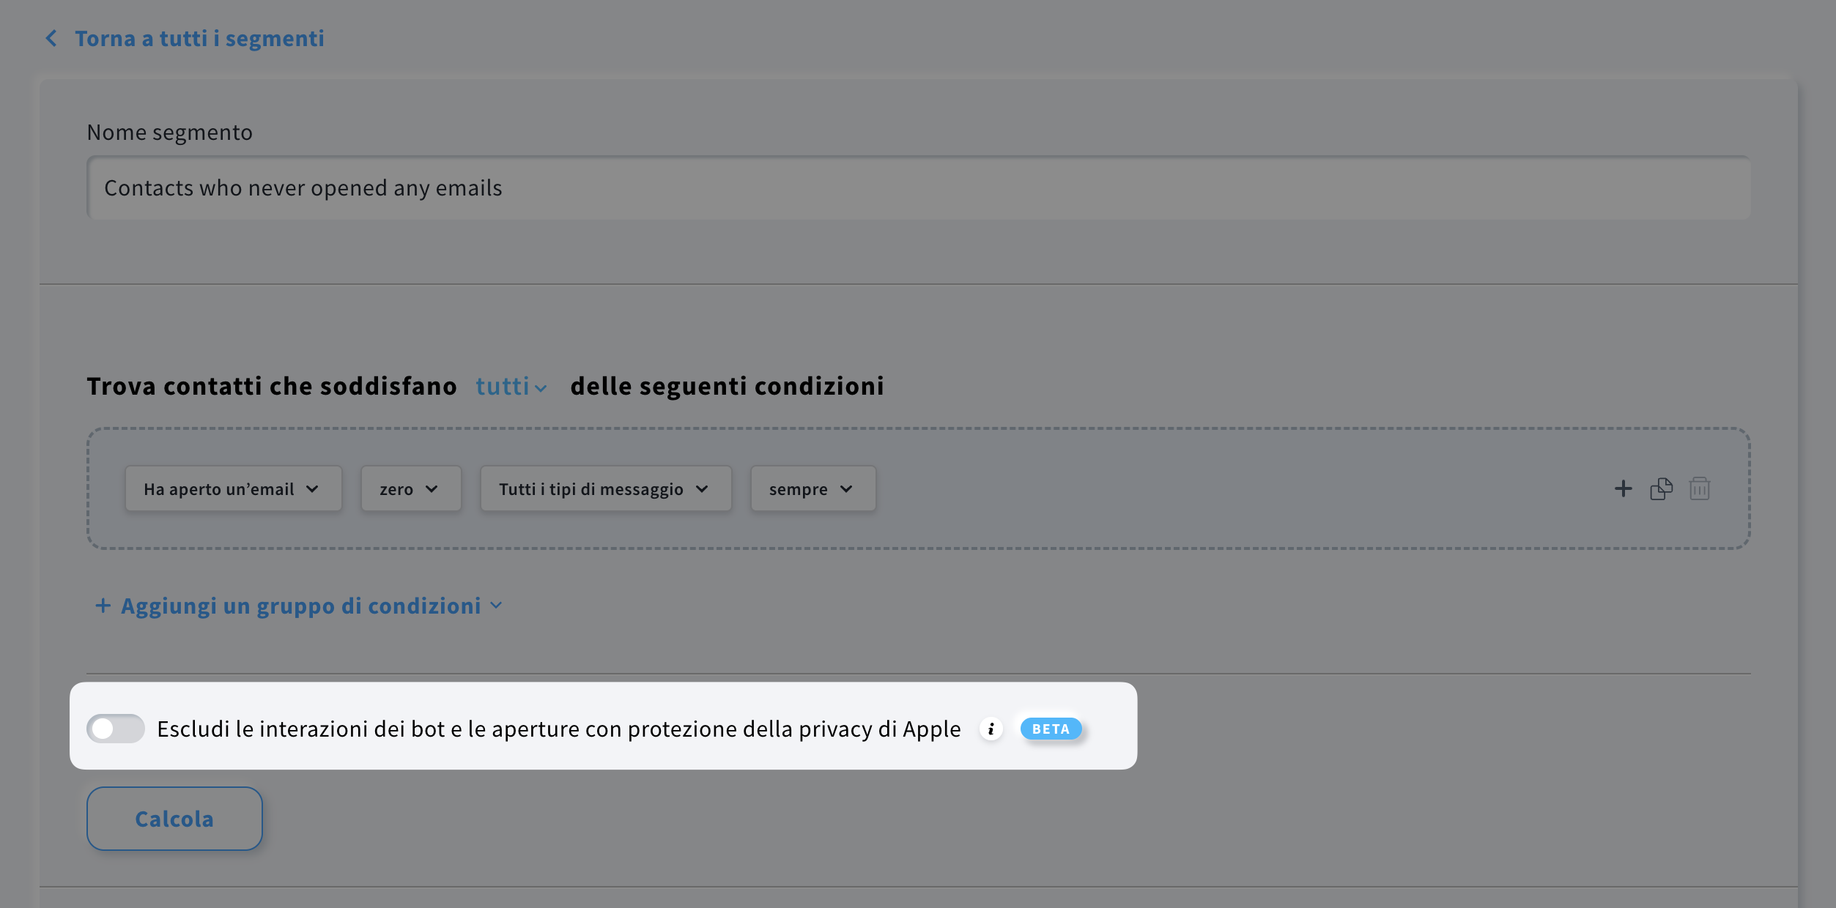
Task: Click the chevron next to 'tutti'
Action: click(541, 389)
